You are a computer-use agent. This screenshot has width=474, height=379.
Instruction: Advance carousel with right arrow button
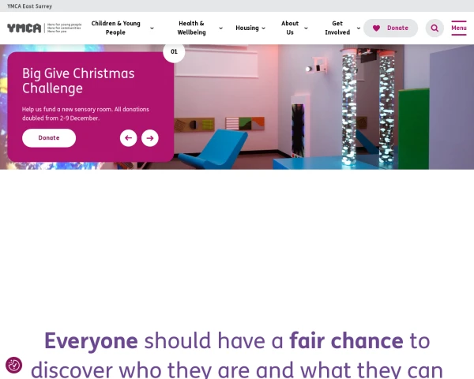150,138
